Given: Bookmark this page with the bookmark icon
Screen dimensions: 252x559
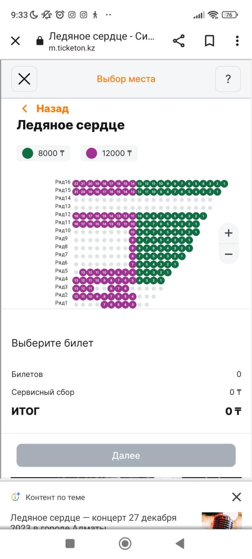Looking at the screenshot, I should tap(210, 41).
